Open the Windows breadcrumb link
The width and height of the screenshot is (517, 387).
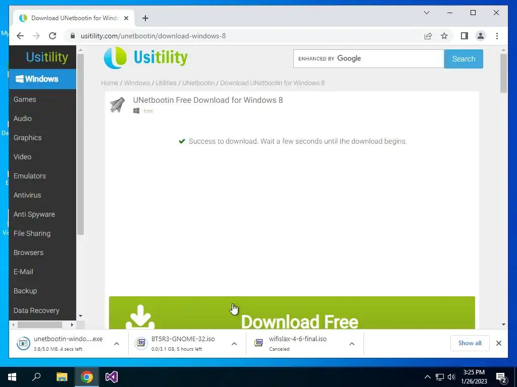(x=137, y=83)
